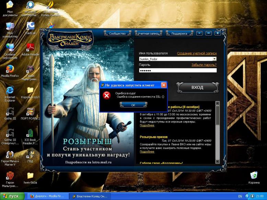Close the launcher with its X button
The image size is (267, 200).
point(218,33)
